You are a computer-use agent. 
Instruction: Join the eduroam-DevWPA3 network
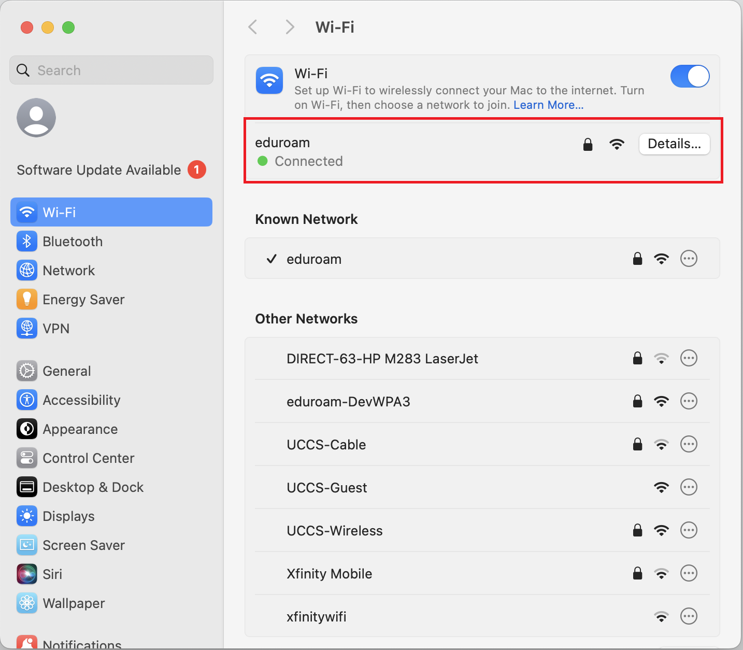pos(482,401)
